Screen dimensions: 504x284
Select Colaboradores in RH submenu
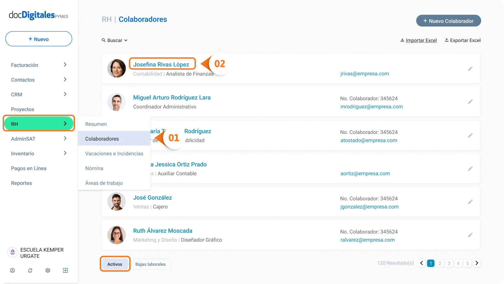[x=114, y=139]
